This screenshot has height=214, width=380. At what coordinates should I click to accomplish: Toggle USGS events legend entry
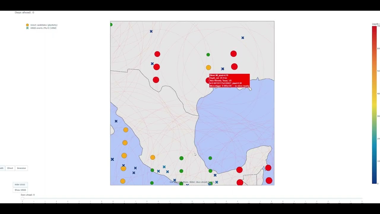tap(41, 28)
